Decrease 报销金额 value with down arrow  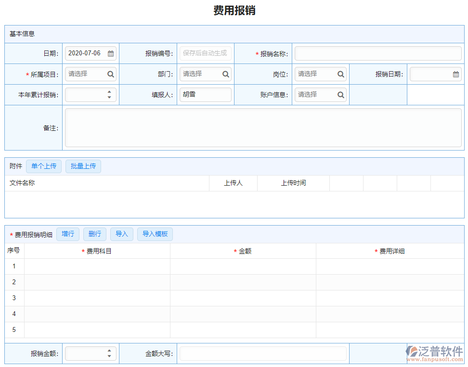pos(109,356)
